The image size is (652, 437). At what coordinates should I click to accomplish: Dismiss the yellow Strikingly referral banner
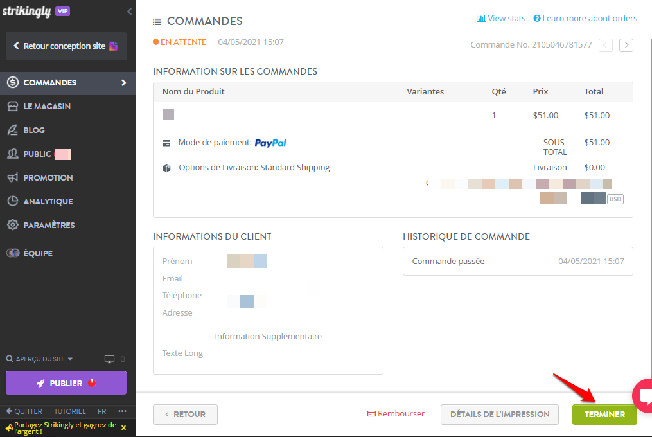pos(123,427)
